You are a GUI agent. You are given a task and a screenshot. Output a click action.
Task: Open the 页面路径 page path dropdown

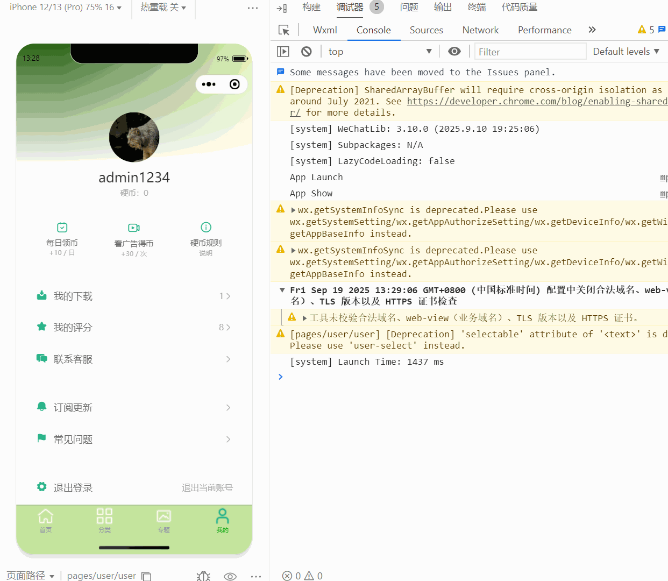(x=30, y=576)
